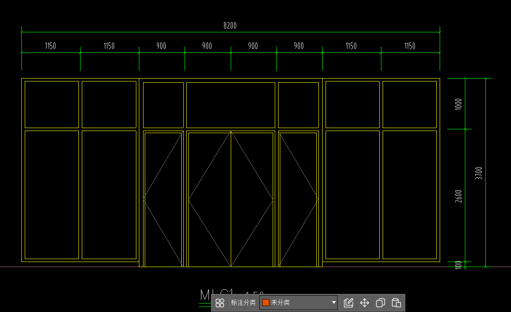This screenshot has width=511, height=312.
Task: Open the 未分类 category dropdown
Action: point(299,302)
